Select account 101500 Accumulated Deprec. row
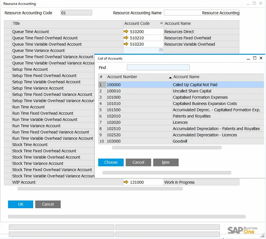This screenshot has height=239, width=266. (181, 110)
